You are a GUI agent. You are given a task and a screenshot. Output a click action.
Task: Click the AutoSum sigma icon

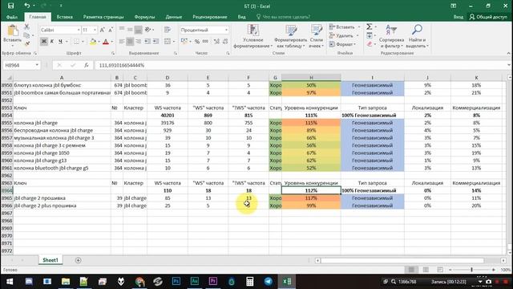click(369, 26)
